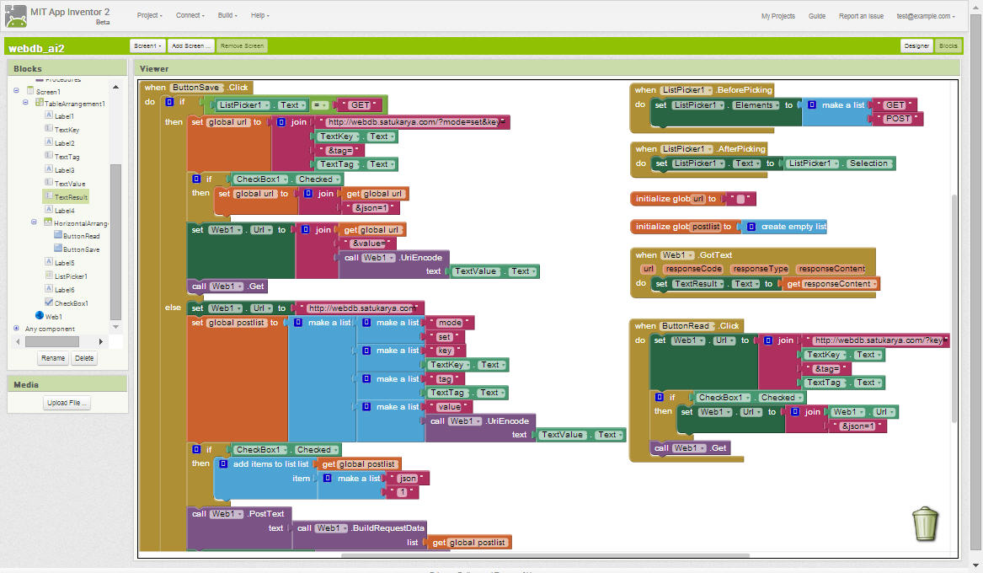Click the trash can icon in viewer

(925, 523)
